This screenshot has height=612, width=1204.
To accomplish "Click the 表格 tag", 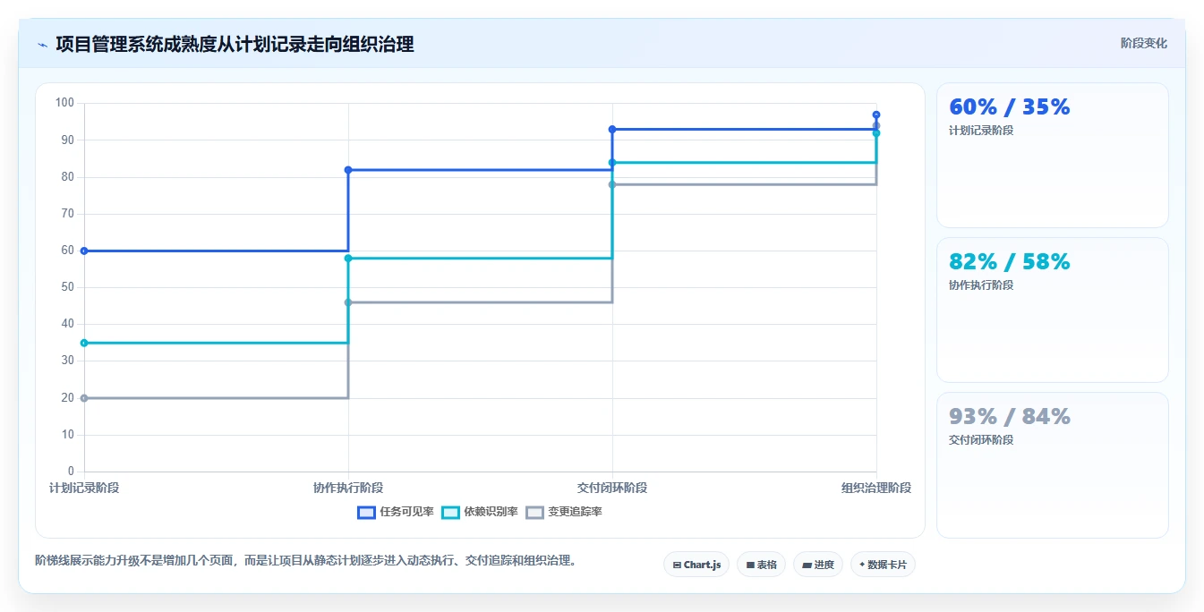I will click(x=761, y=565).
